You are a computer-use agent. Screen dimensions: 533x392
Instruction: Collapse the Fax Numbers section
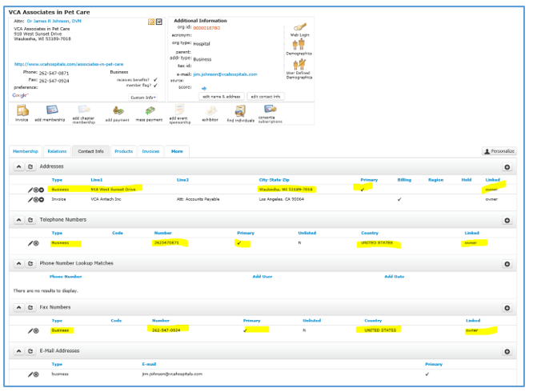[x=19, y=307]
